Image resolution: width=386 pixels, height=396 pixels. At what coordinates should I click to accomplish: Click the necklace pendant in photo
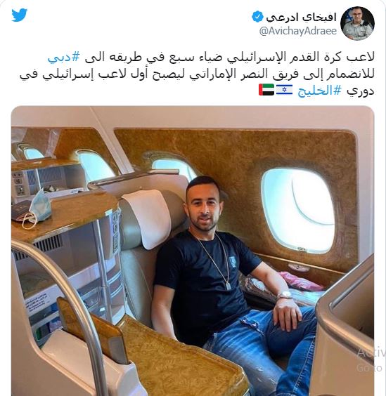tap(229, 286)
